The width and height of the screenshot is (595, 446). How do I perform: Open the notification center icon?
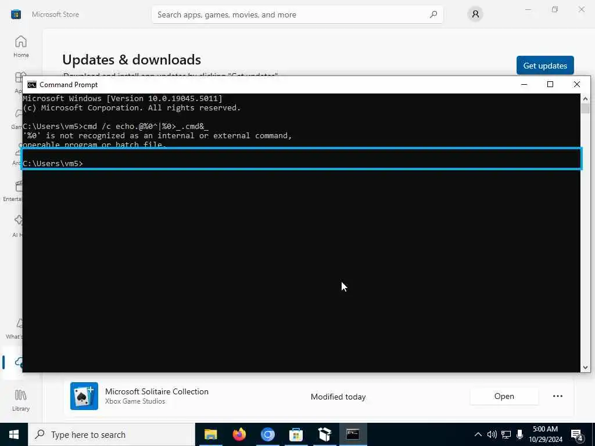point(577,435)
